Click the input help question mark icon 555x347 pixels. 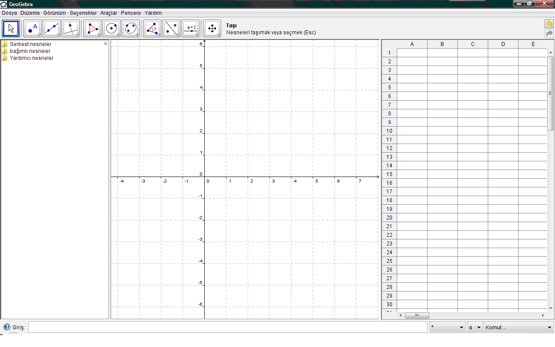coord(7,327)
